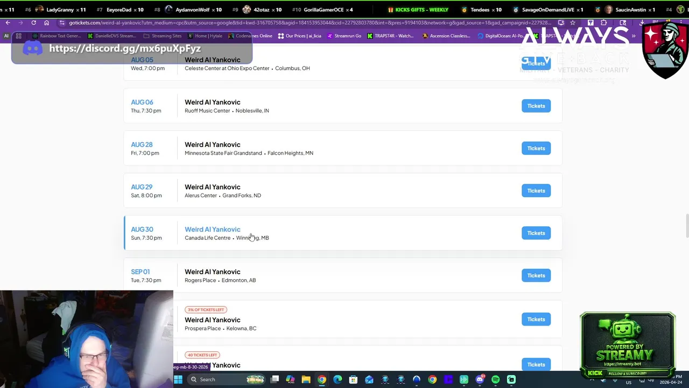Viewport: 689px width, 388px height.
Task: Expand the Streaming Sites bookmark folder
Action: click(x=163, y=36)
